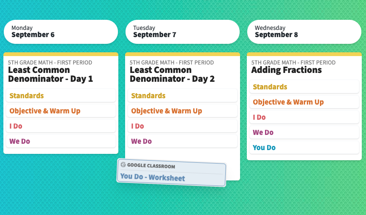
Task: Expand Standards under Adding Fractions
Action: pos(304,87)
